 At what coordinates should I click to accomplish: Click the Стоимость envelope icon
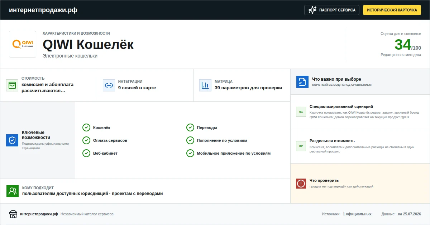[x=12, y=85]
